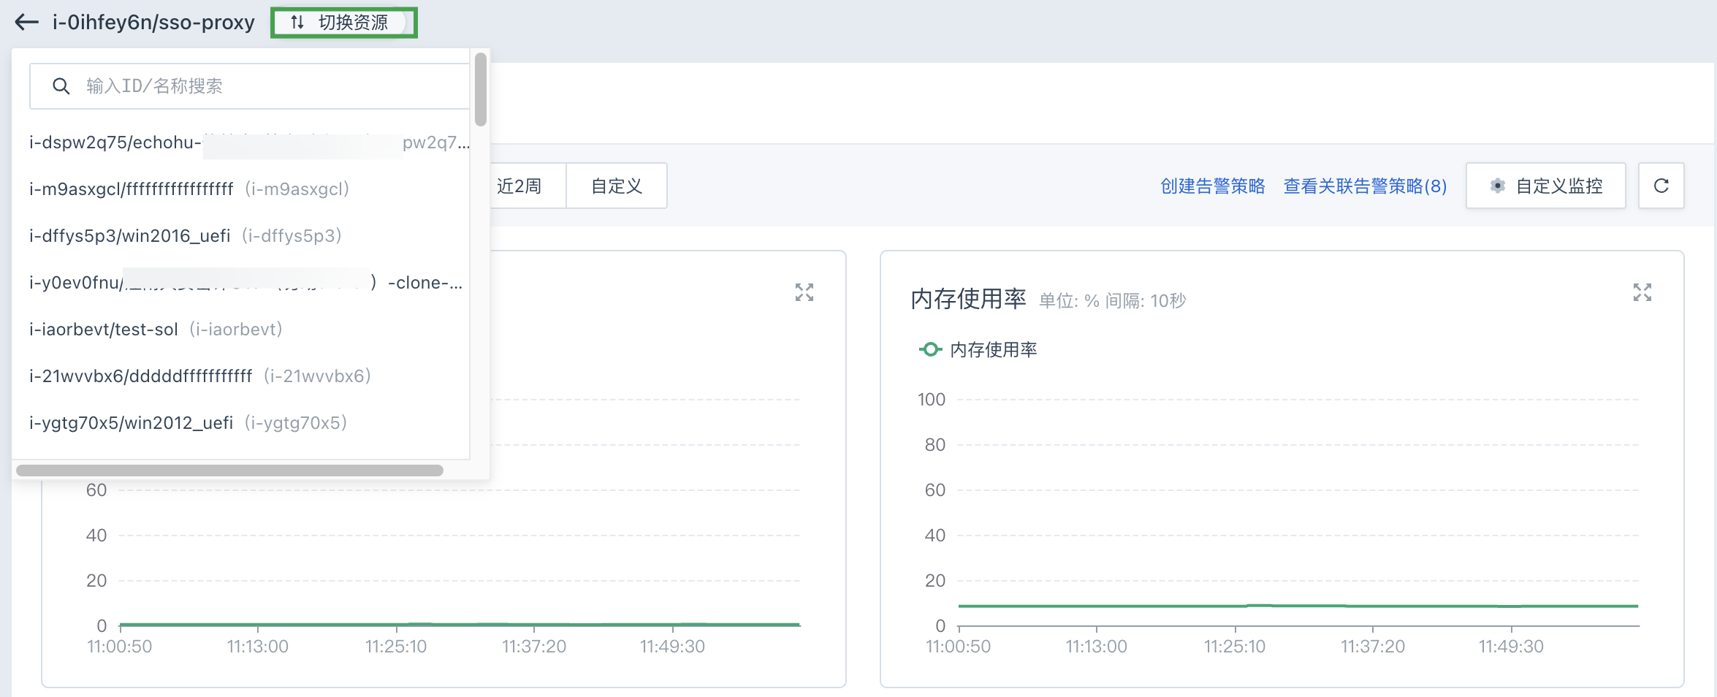View 查看关联告警策略(8) linked alarm policies

tap(1365, 186)
